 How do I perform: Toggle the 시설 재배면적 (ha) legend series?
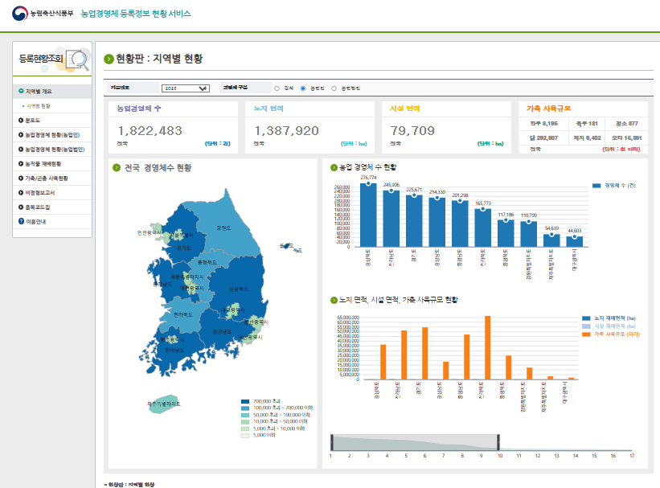(609, 326)
